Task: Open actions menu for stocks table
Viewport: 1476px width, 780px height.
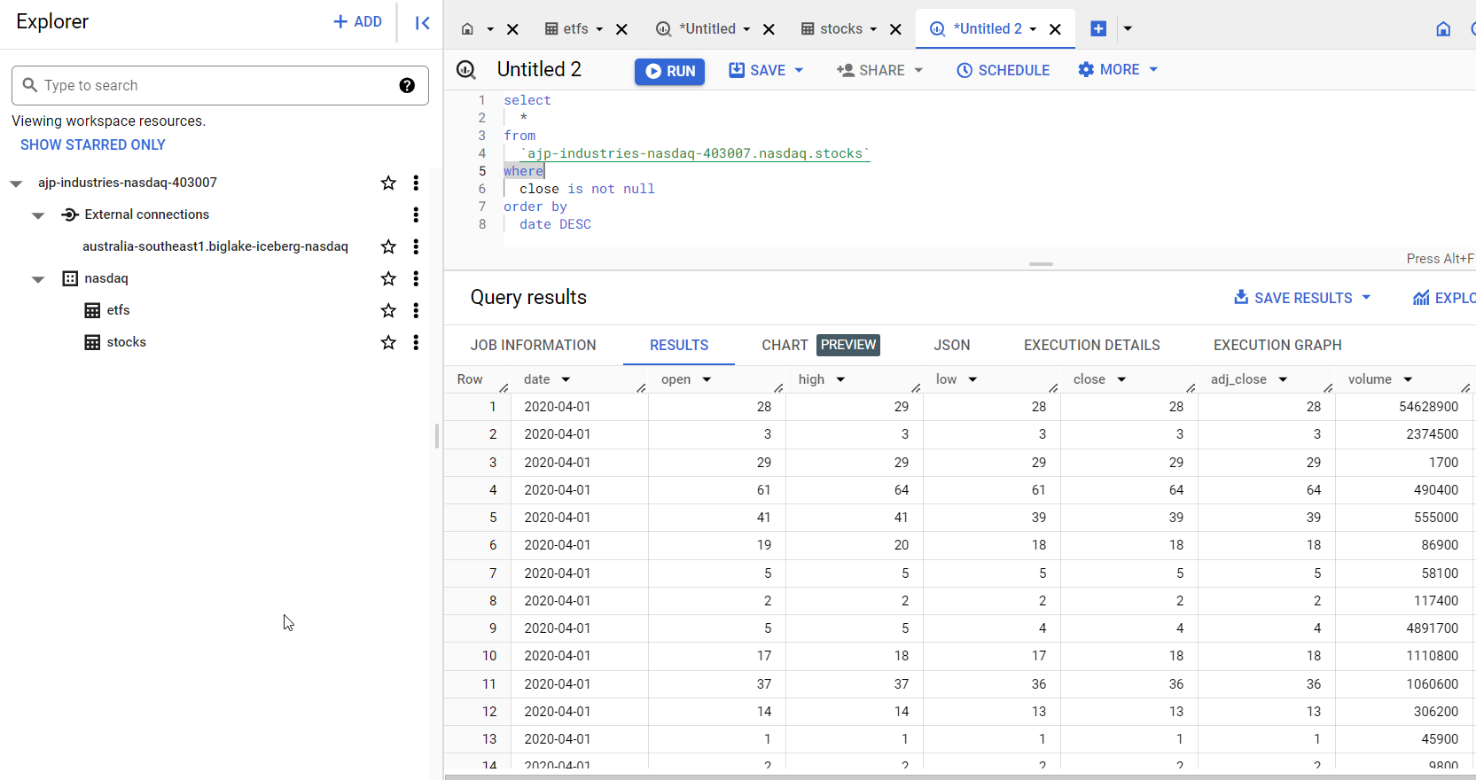Action: [x=416, y=342]
